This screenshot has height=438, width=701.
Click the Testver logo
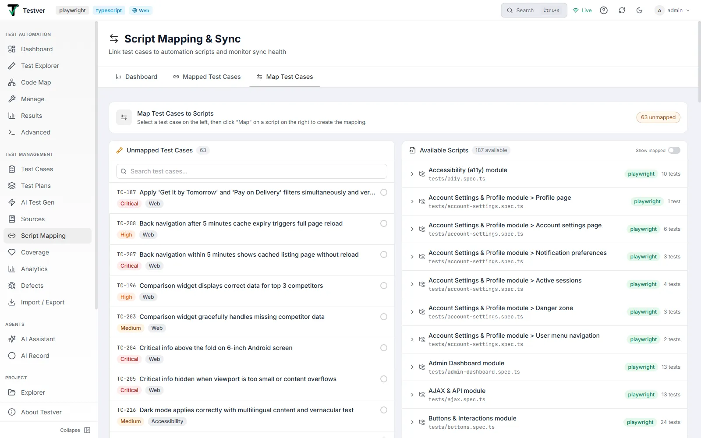coord(13,10)
